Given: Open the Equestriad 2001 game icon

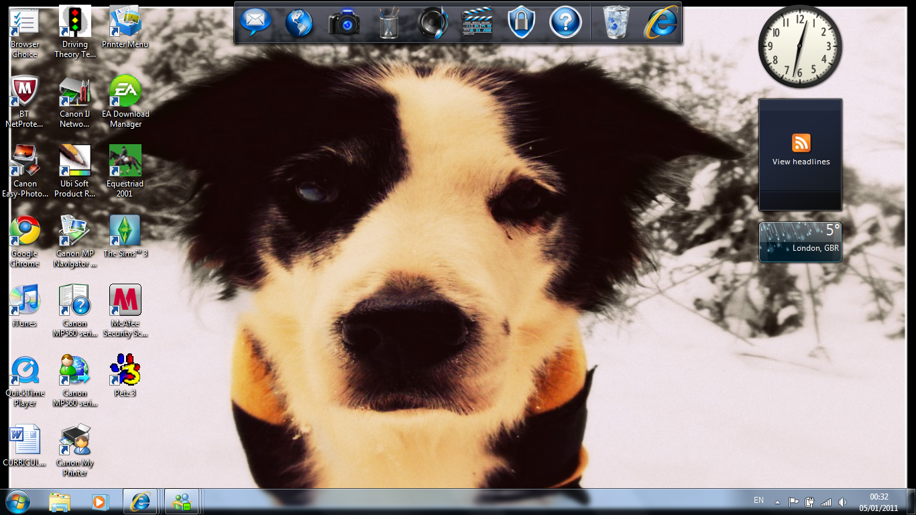Looking at the screenshot, I should (x=125, y=162).
